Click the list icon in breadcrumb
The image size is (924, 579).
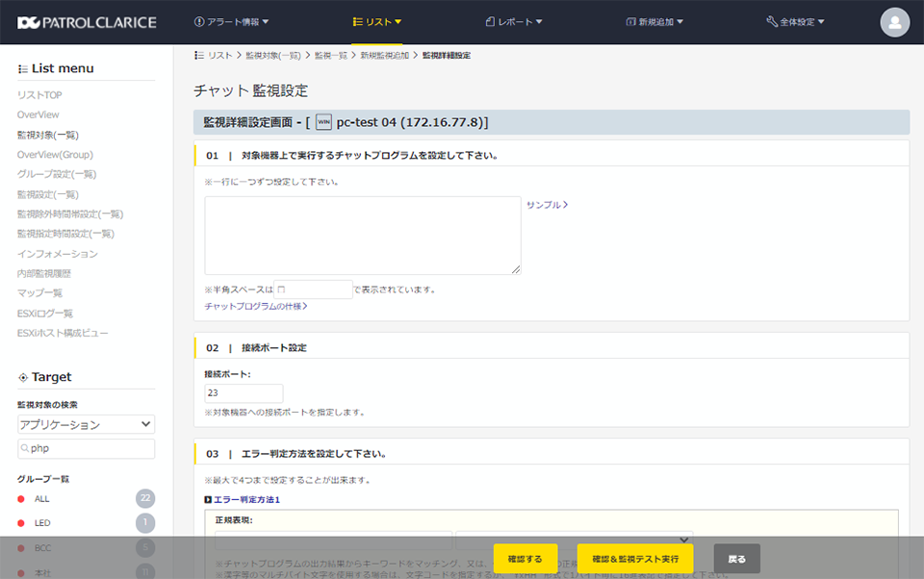(199, 56)
